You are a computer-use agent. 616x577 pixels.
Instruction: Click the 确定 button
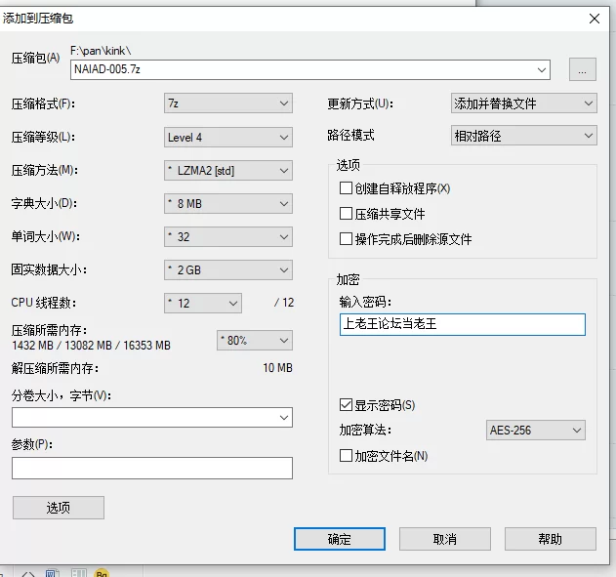(x=339, y=539)
